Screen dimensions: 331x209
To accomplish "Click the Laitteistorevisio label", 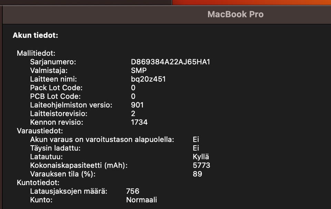I will pos(59,114).
